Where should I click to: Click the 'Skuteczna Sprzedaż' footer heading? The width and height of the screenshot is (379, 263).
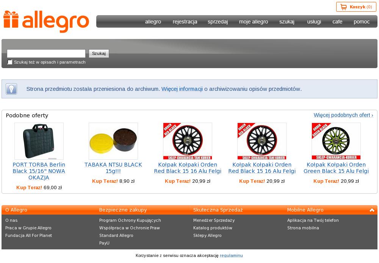pyautogui.click(x=218, y=210)
